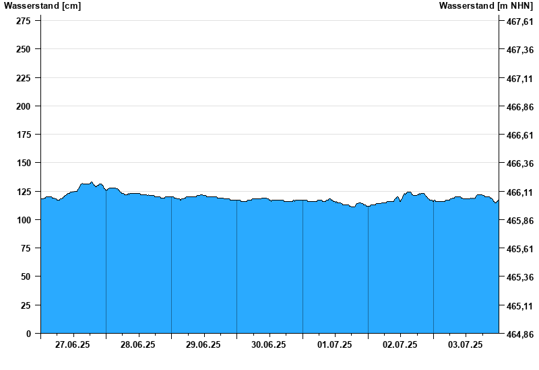Image resolution: width=539 pixels, height=370 pixels.
Task: Select the 29.06.25 date on the x-axis
Action: coord(203,344)
